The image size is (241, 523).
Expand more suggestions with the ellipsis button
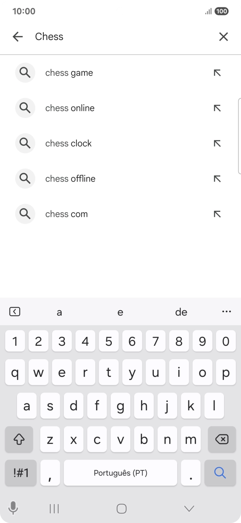coord(226,311)
